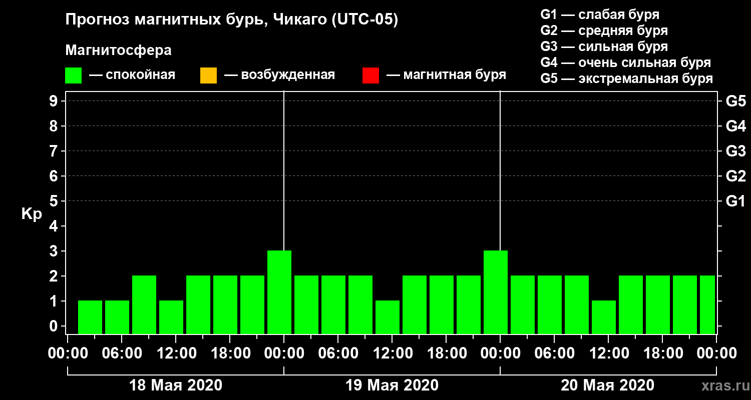This screenshot has height=400, width=751.
Task: Click the Kp 3 bar crossing midnight into 19 Мая
Action: coord(279,292)
